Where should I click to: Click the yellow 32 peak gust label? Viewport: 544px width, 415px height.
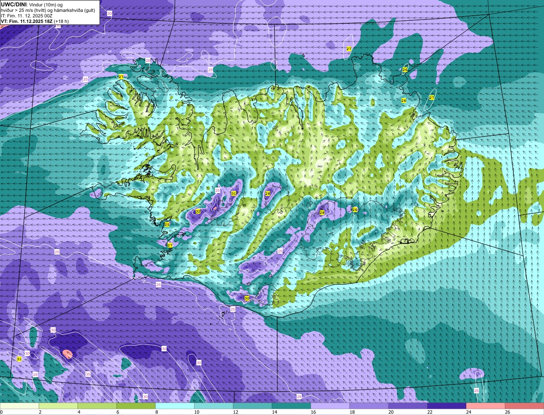(x=198, y=211)
